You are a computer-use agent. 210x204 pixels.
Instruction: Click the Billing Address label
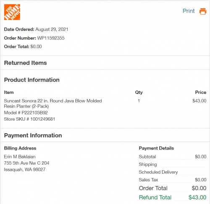tap(20, 148)
